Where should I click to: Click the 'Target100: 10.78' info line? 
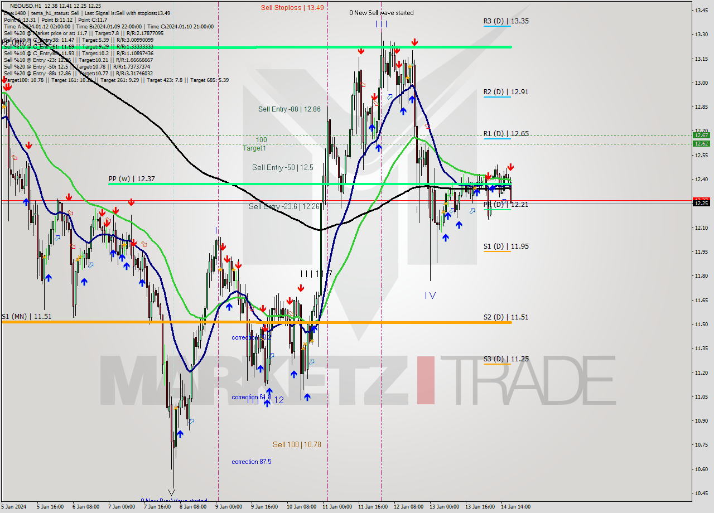coord(115,80)
